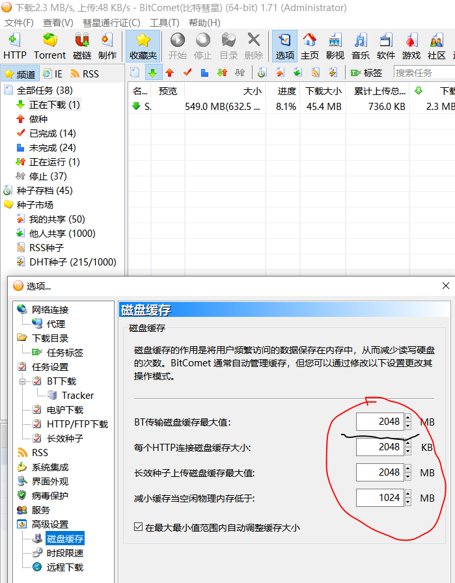Open the 收藏夹 favorites panel
This screenshot has width=455, height=583.
tap(143, 46)
